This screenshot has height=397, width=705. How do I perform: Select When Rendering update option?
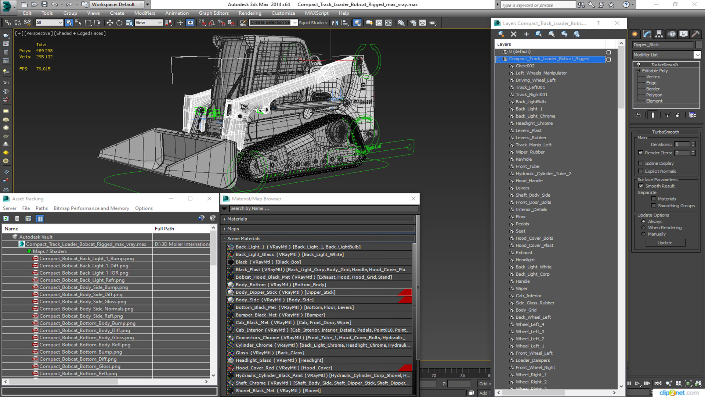coord(643,228)
